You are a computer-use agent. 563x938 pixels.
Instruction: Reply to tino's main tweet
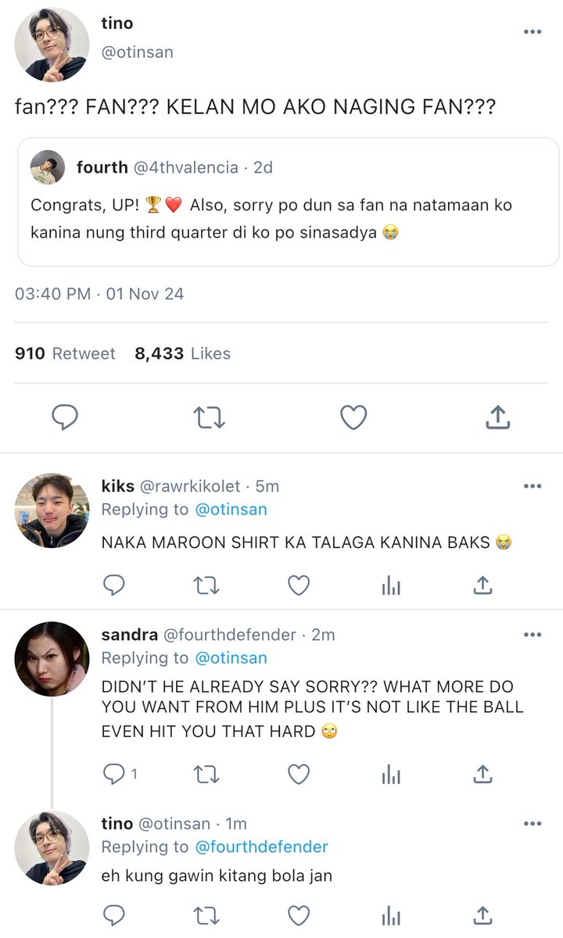point(65,418)
